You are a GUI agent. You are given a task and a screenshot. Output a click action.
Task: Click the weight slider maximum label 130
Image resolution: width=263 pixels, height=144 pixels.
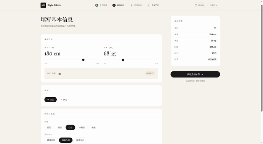[157, 63]
